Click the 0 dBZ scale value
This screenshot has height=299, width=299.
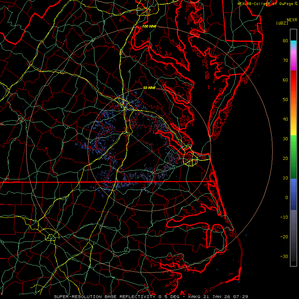[x=287, y=198]
